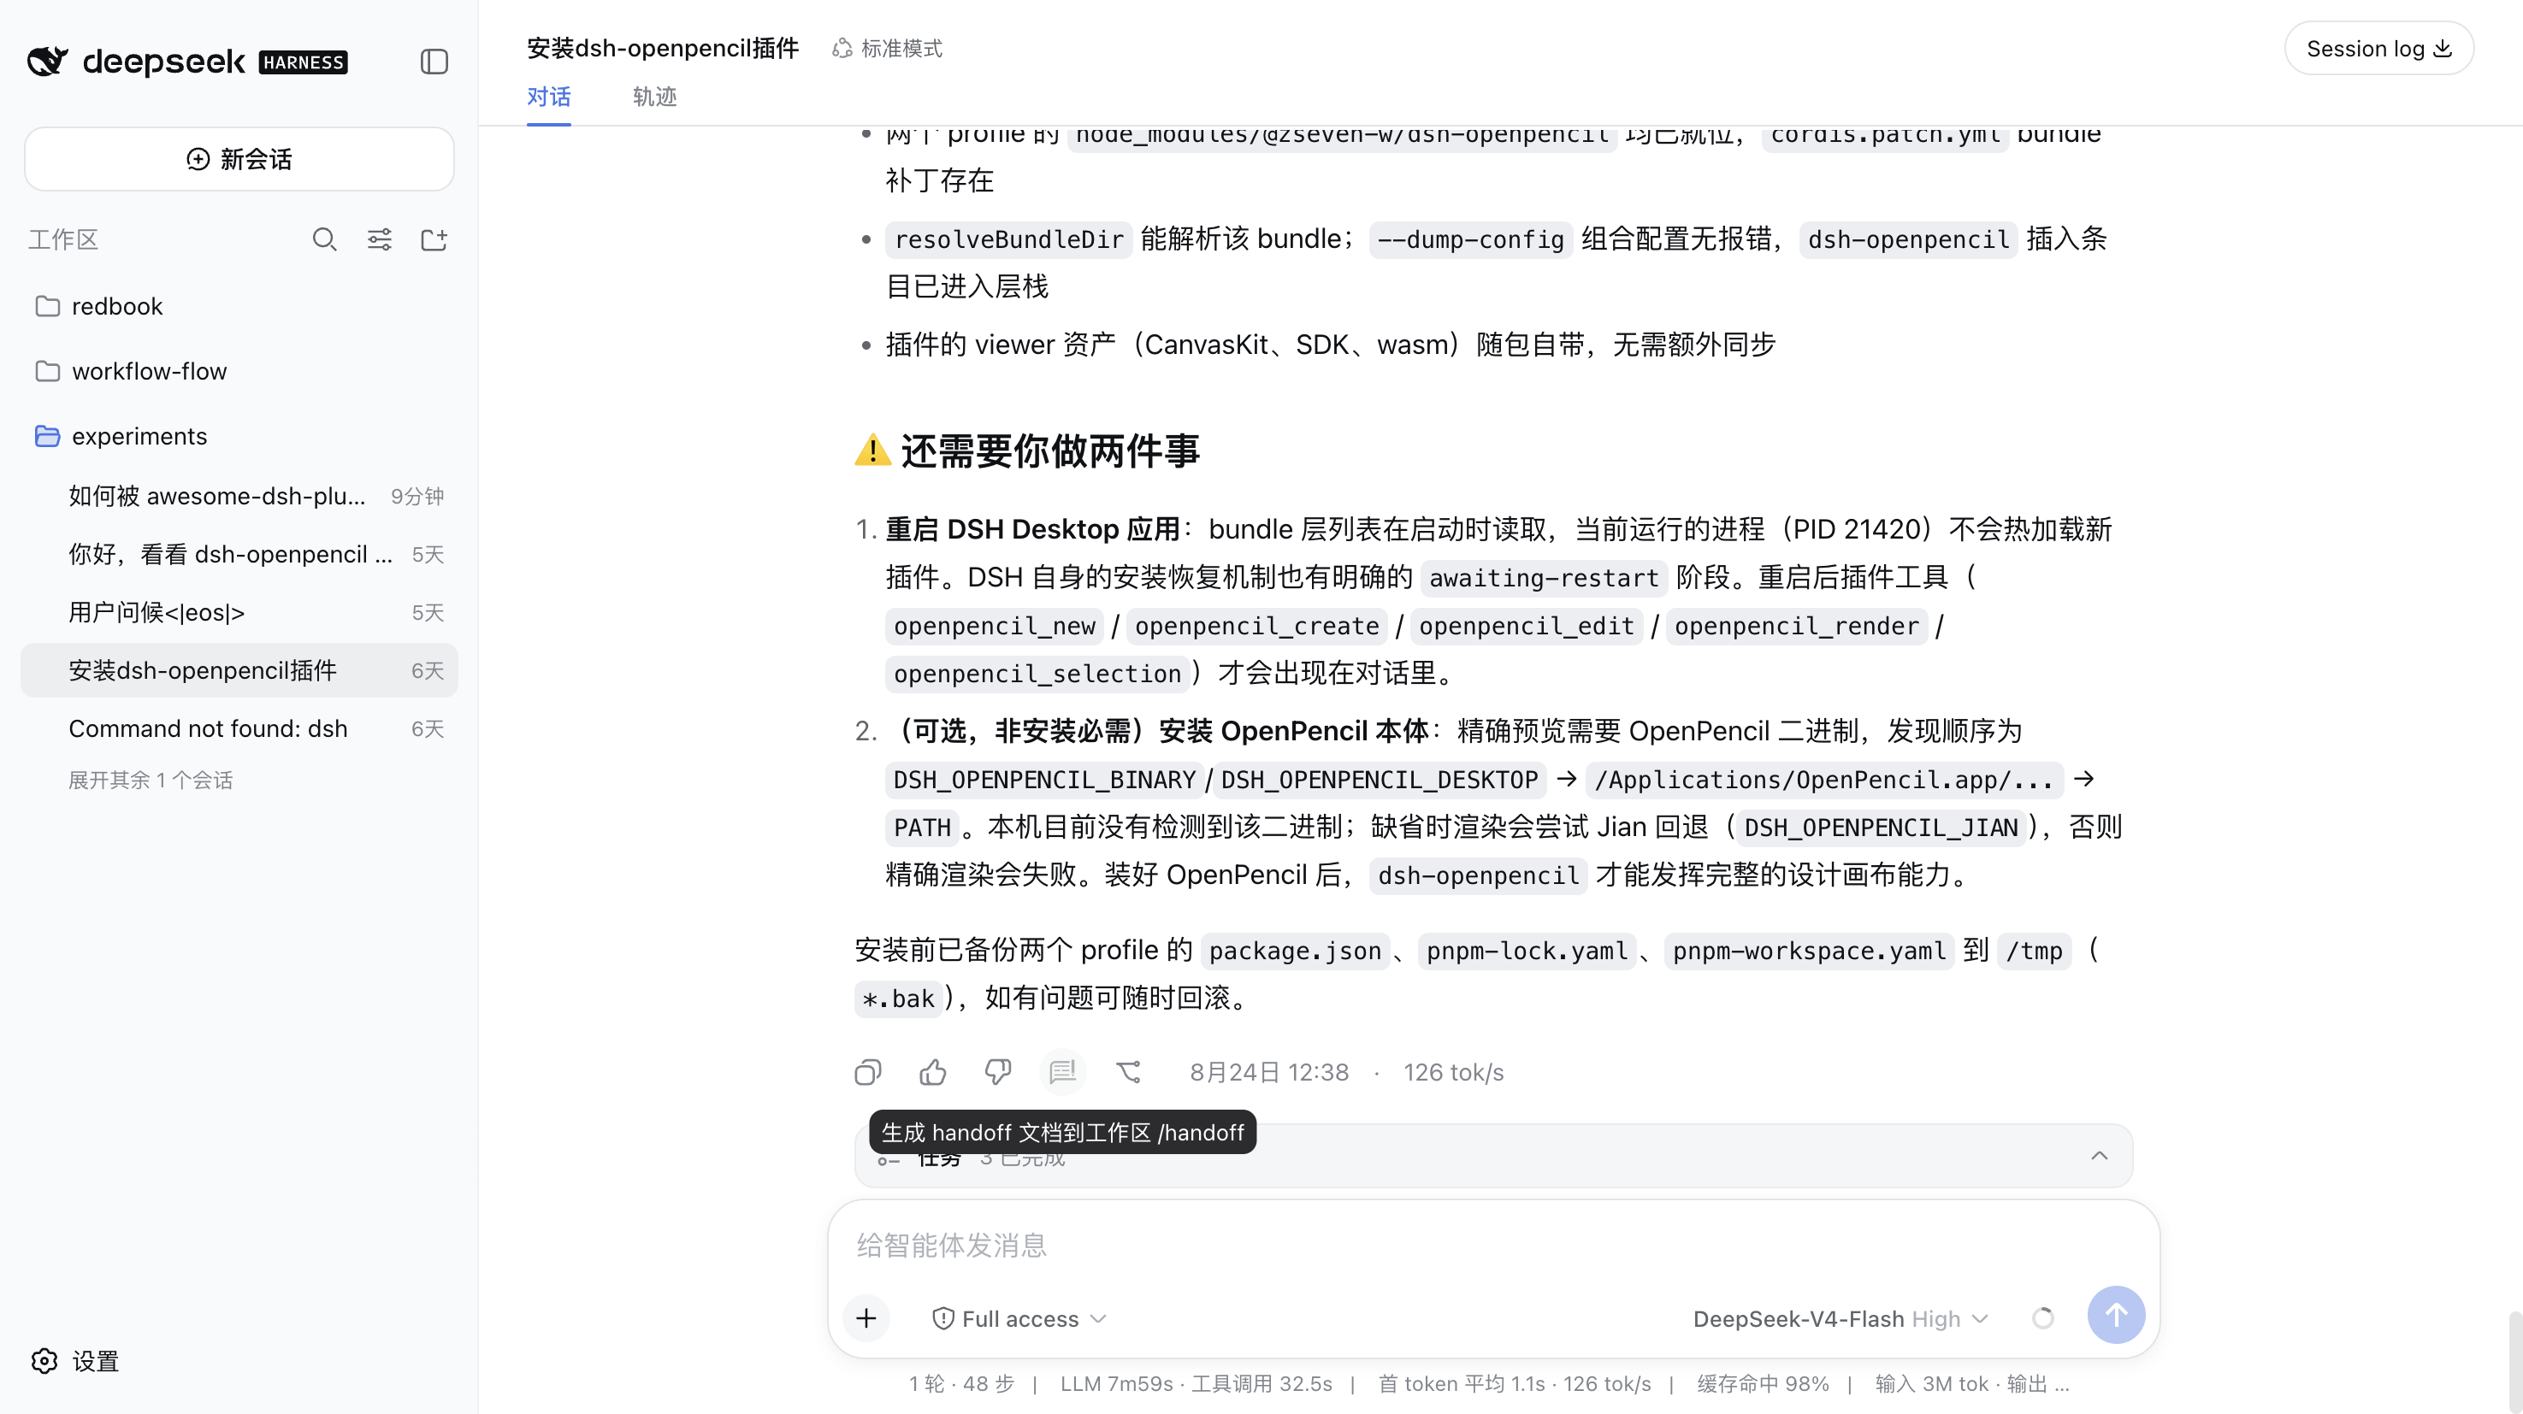This screenshot has height=1414, width=2523.
Task: Collapse the sidebar with the panel icon
Action: [x=434, y=62]
